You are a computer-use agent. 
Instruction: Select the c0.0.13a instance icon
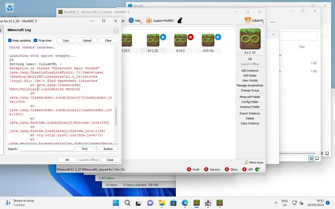pos(208,40)
